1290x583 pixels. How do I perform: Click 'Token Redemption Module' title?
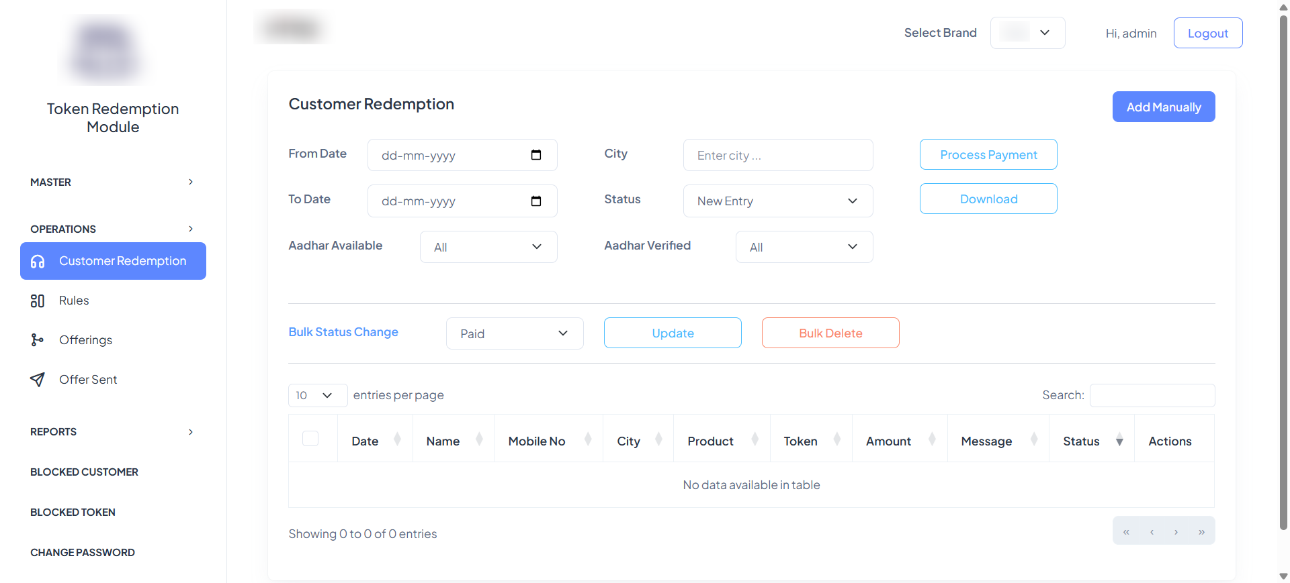(x=113, y=118)
